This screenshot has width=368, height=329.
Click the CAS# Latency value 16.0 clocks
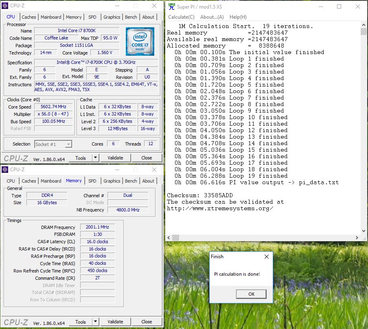[x=97, y=242]
